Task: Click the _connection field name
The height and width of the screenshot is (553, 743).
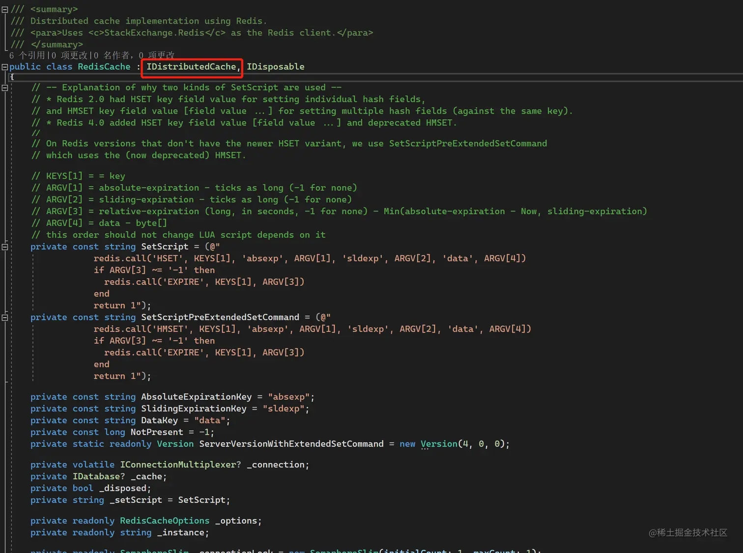Action: pyautogui.click(x=275, y=465)
